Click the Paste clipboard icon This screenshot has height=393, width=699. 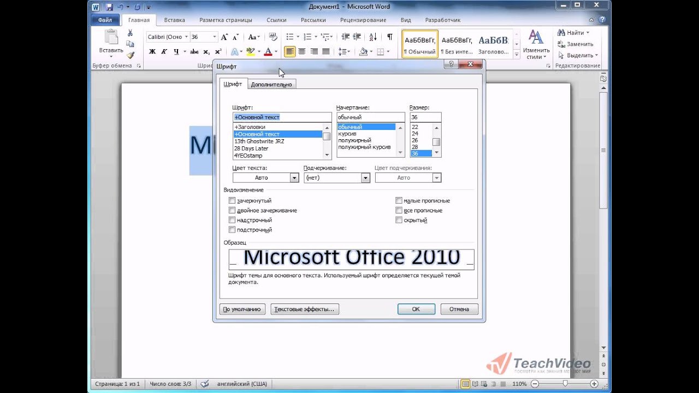(x=111, y=37)
